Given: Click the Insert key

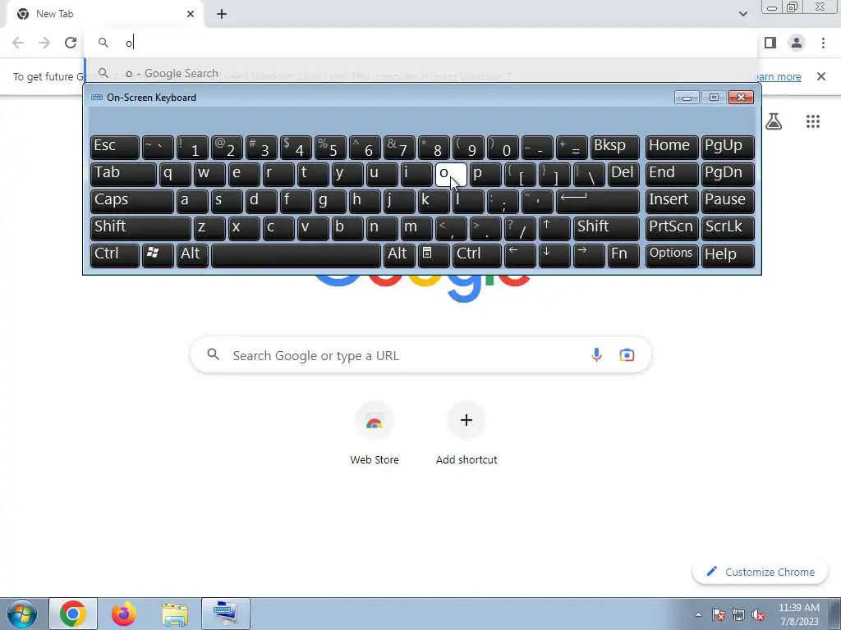Looking at the screenshot, I should pyautogui.click(x=672, y=202).
